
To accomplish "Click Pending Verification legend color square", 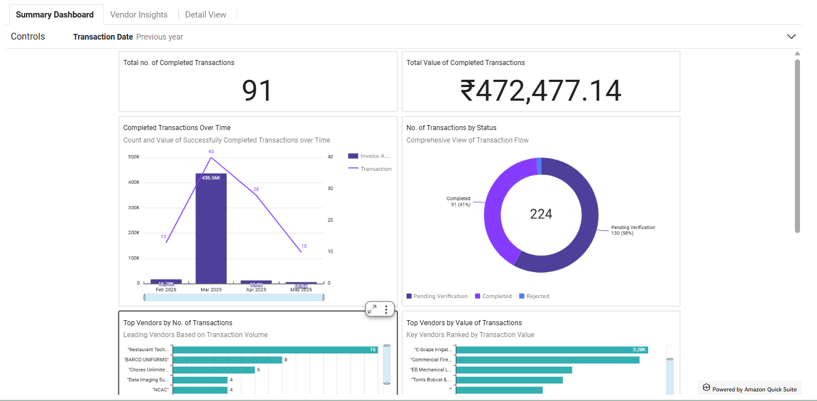I will click(409, 296).
